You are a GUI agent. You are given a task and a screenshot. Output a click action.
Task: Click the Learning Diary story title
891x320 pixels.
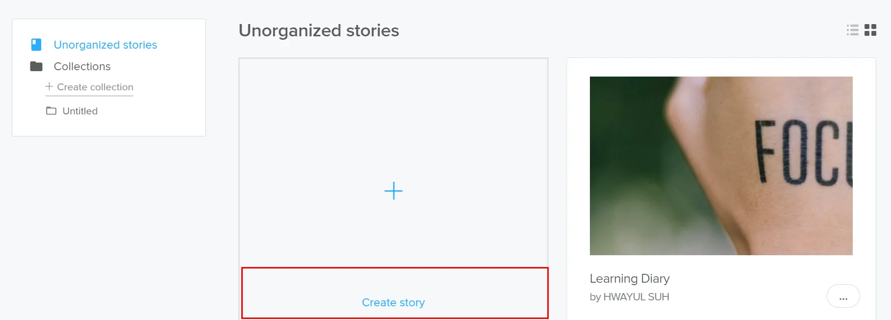(x=630, y=278)
